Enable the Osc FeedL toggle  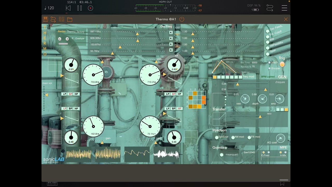click(268, 31)
